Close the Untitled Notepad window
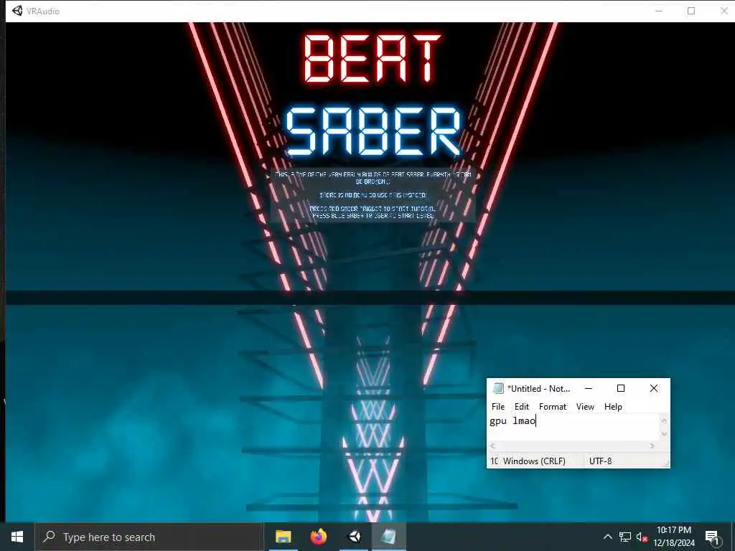735x551 pixels. click(653, 388)
